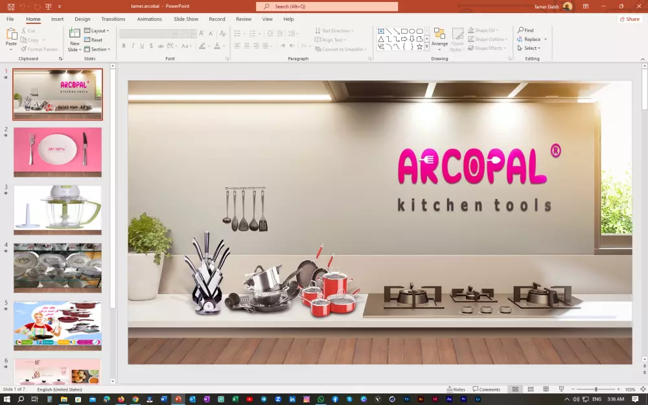Click the Share button
This screenshot has height=405, width=648.
(x=629, y=19)
